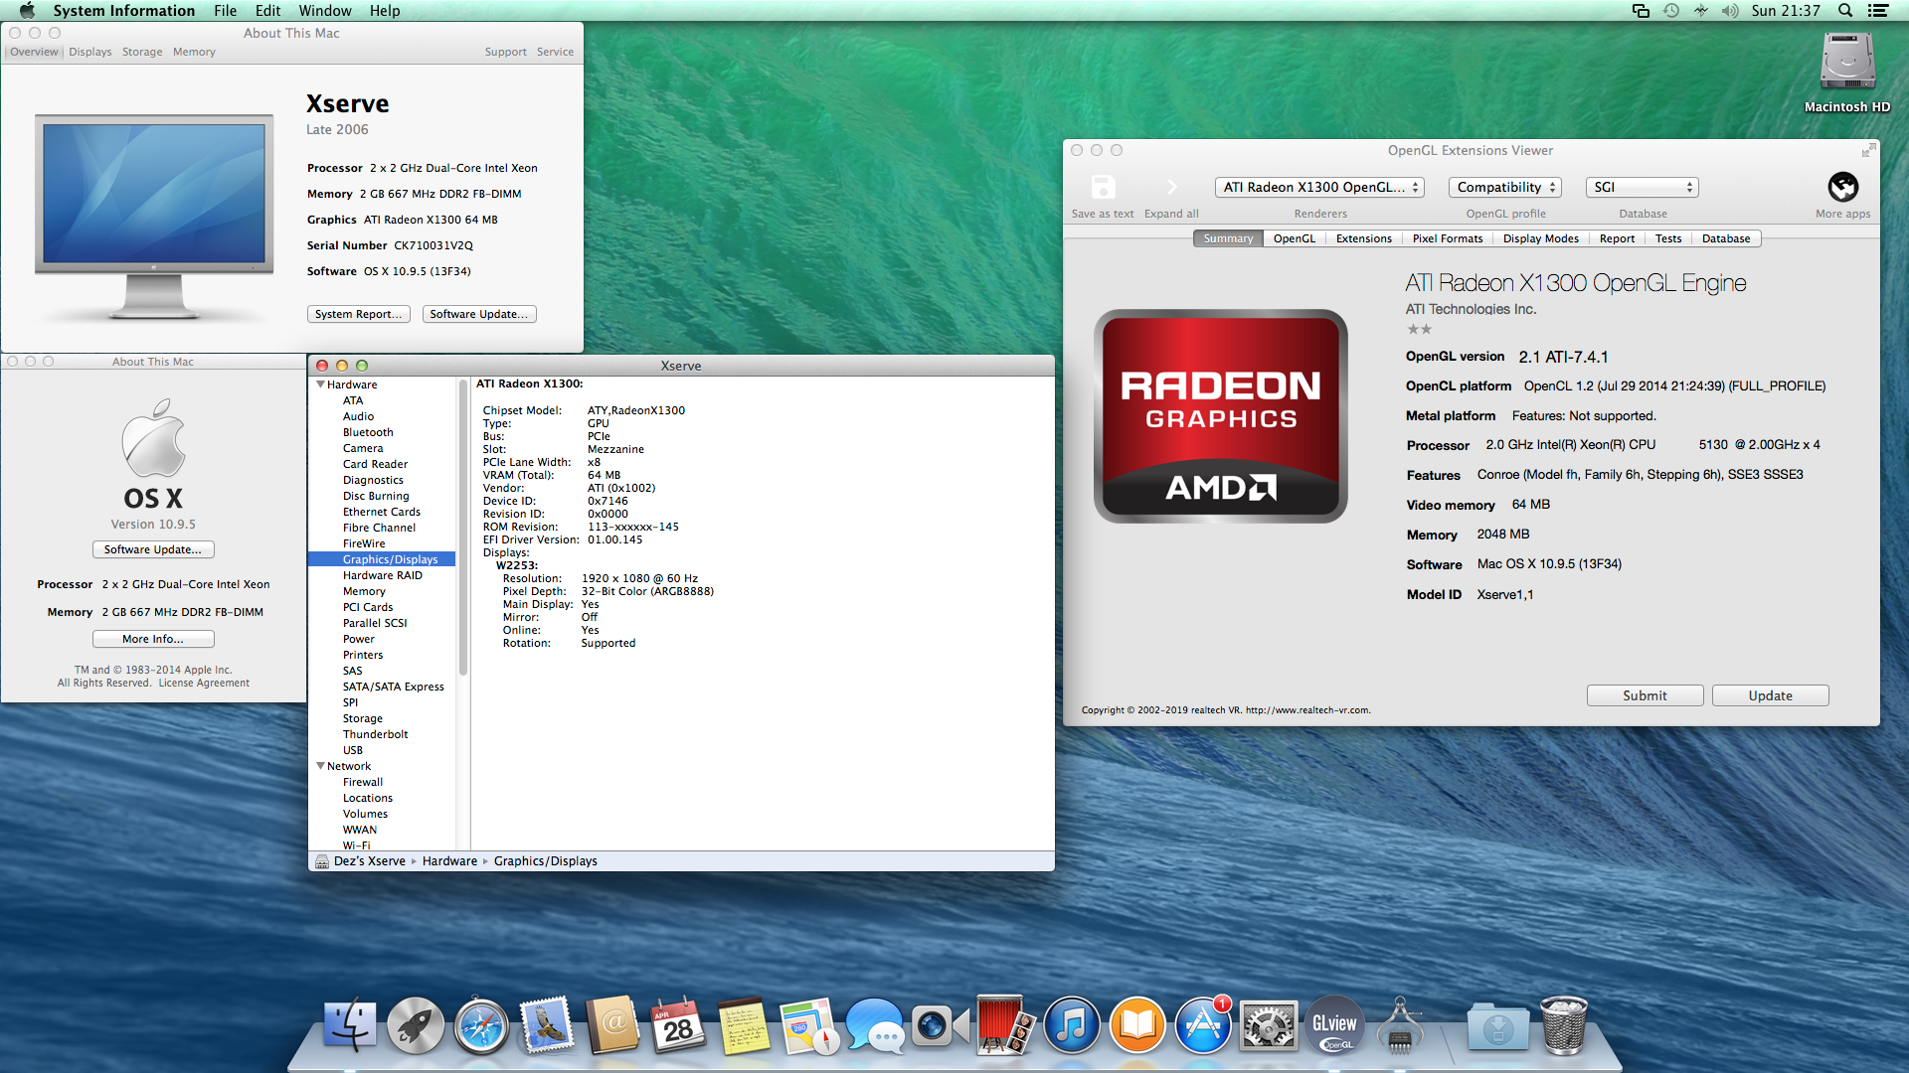Screen dimensions: 1909x1073
Task: Click Save as text icon in OpenGL viewer
Action: point(1103,187)
